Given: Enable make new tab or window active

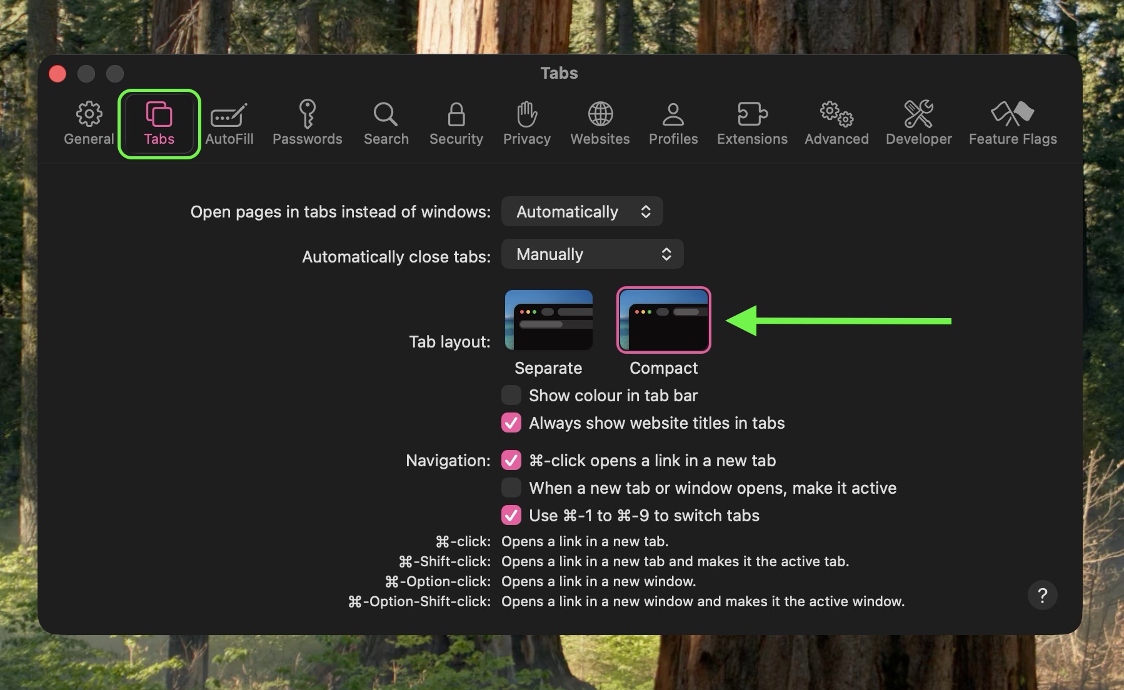Looking at the screenshot, I should point(511,488).
